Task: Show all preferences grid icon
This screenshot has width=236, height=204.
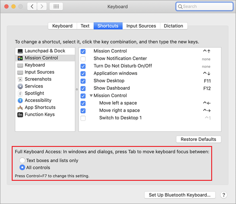Action: (56, 6)
